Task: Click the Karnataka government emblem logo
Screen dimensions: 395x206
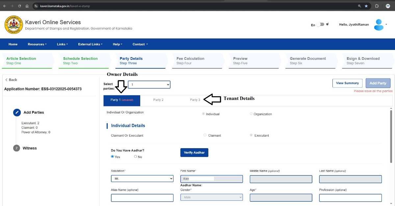Action: click(13, 25)
